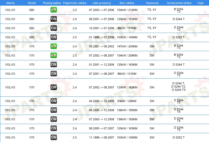209x142 pixels.
Task: Click the PB fuel icon for S80 210KM
Action: pyautogui.click(x=54, y=10)
